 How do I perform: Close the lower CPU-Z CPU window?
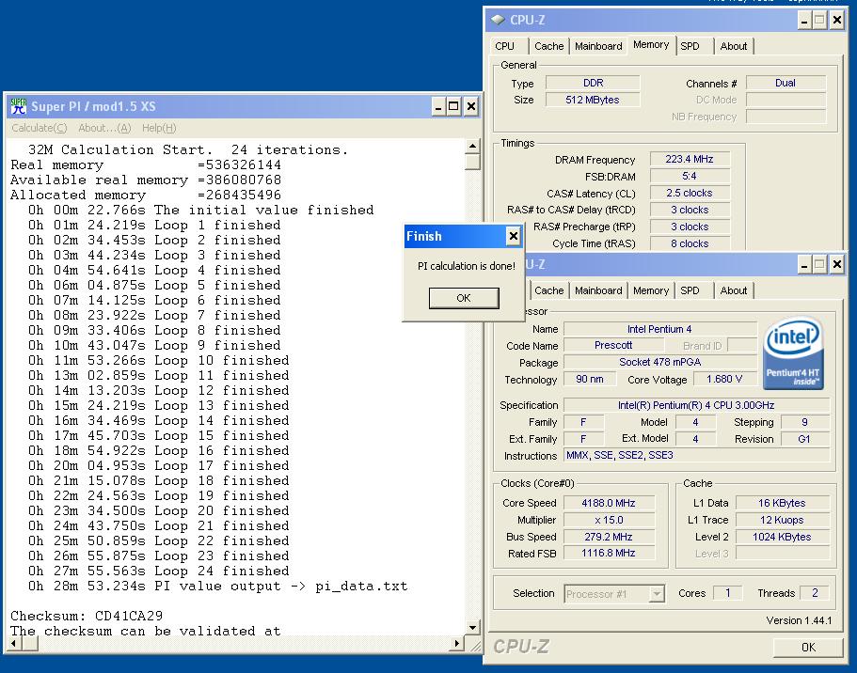(836, 265)
